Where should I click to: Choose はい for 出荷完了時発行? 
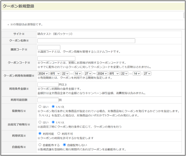click(x=40, y=122)
